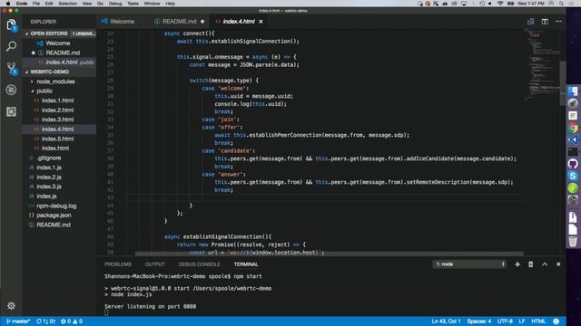Screen dimensions: 581x326
Task: Click the open changes editor icon
Action: pos(530,22)
